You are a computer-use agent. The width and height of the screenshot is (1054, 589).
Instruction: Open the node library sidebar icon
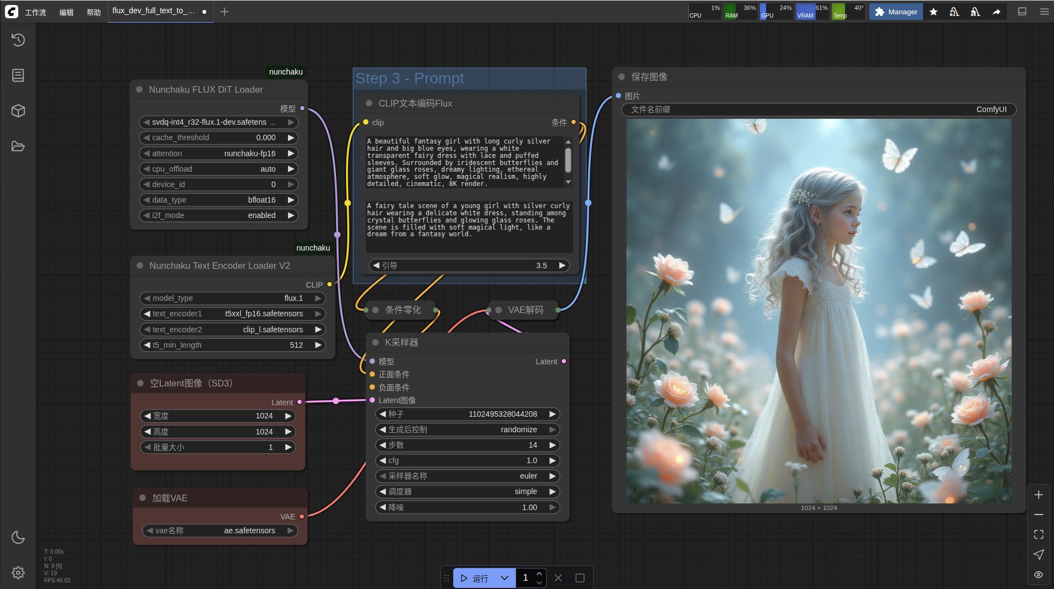point(18,75)
